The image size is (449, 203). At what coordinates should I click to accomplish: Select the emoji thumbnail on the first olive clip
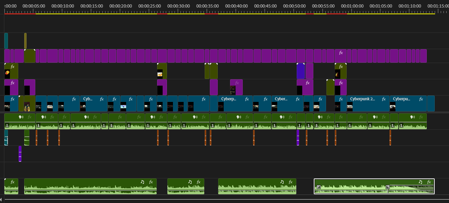coord(7,73)
